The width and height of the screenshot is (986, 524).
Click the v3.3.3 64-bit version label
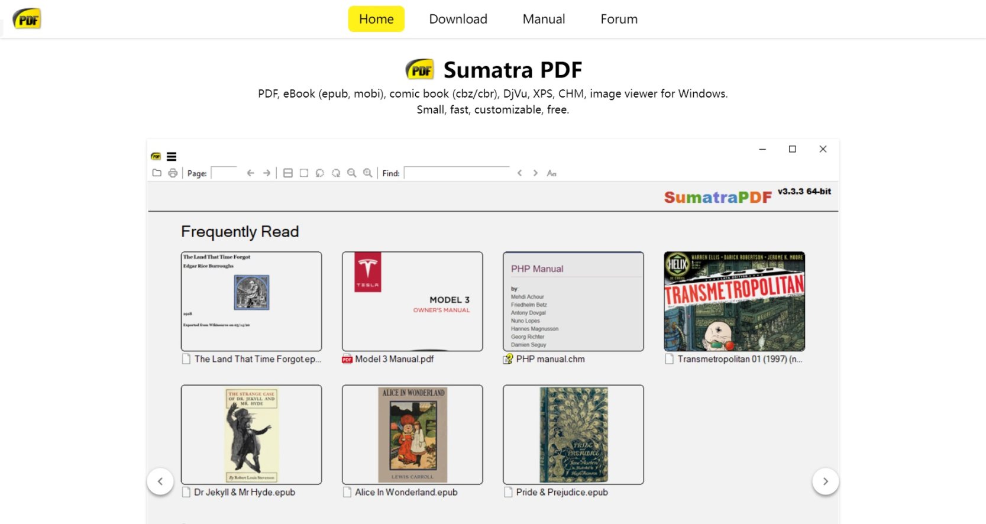click(804, 192)
